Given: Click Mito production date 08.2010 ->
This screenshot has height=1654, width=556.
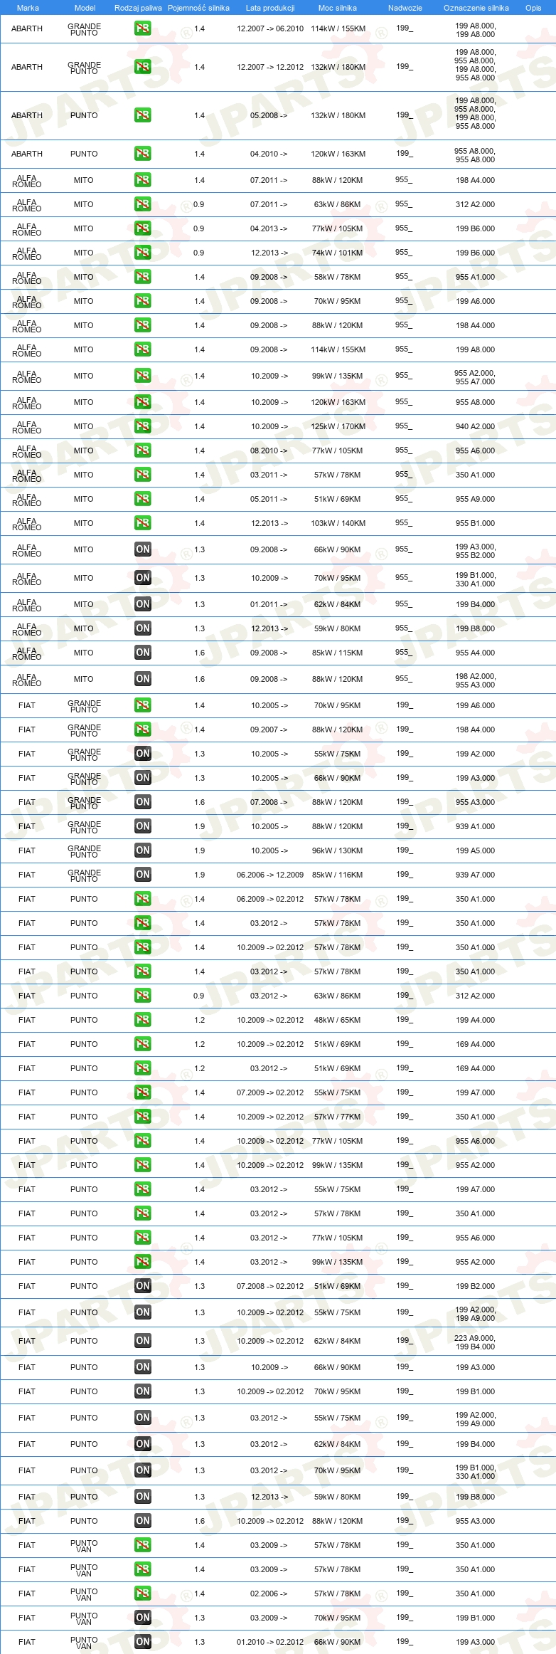Looking at the screenshot, I should point(269,451).
